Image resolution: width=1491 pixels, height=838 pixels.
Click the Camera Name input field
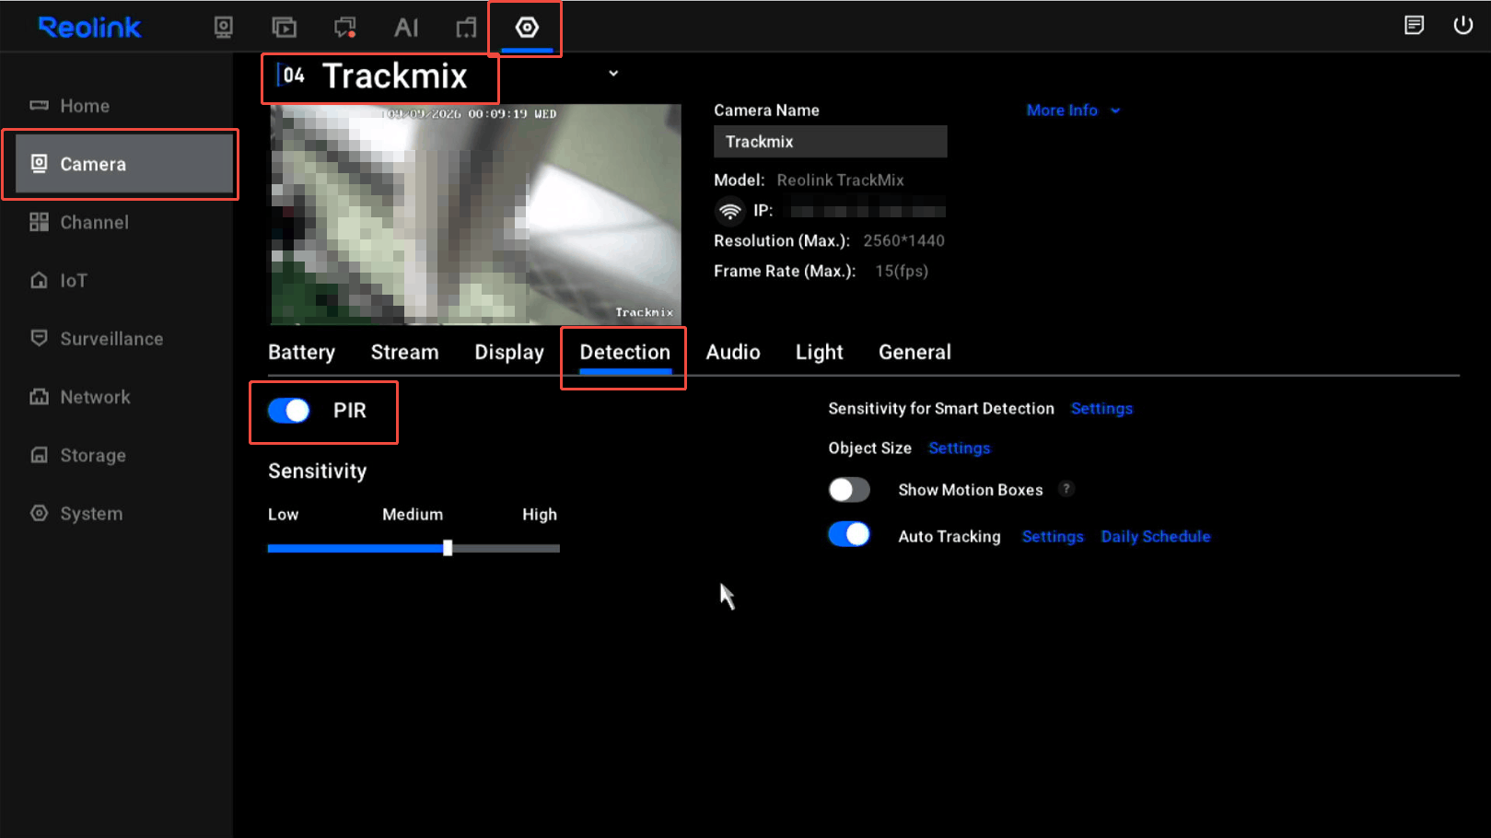[x=831, y=142]
